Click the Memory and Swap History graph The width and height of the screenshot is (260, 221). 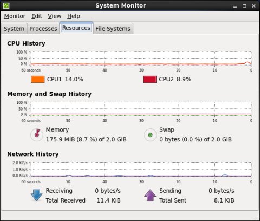tap(141, 109)
